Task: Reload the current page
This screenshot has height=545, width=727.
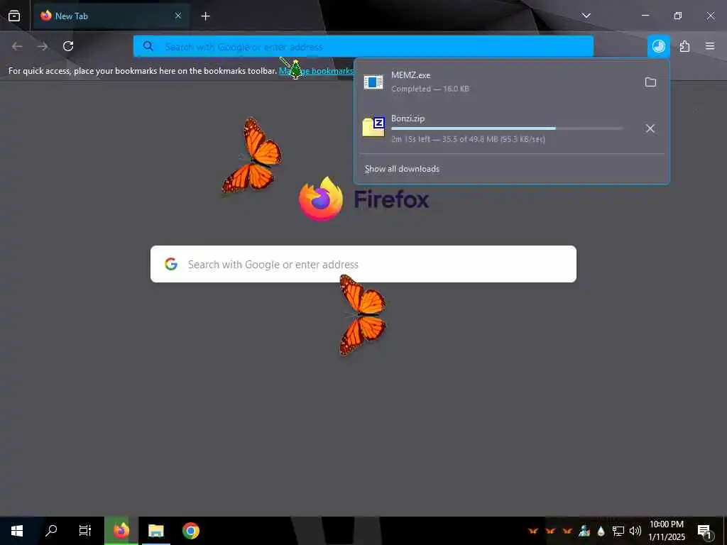Action: [68, 46]
